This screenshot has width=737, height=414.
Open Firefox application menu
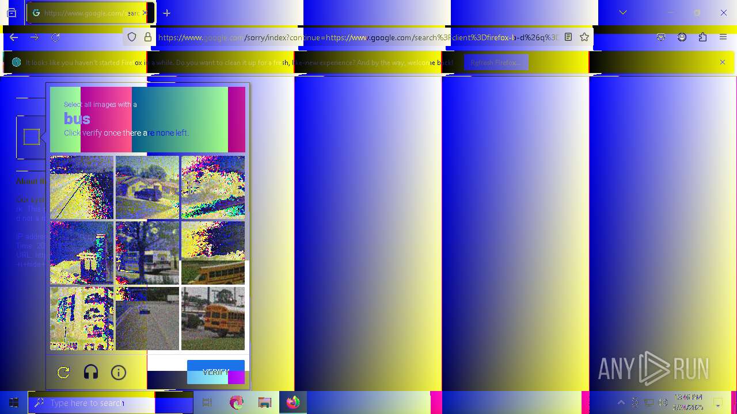pos(723,37)
